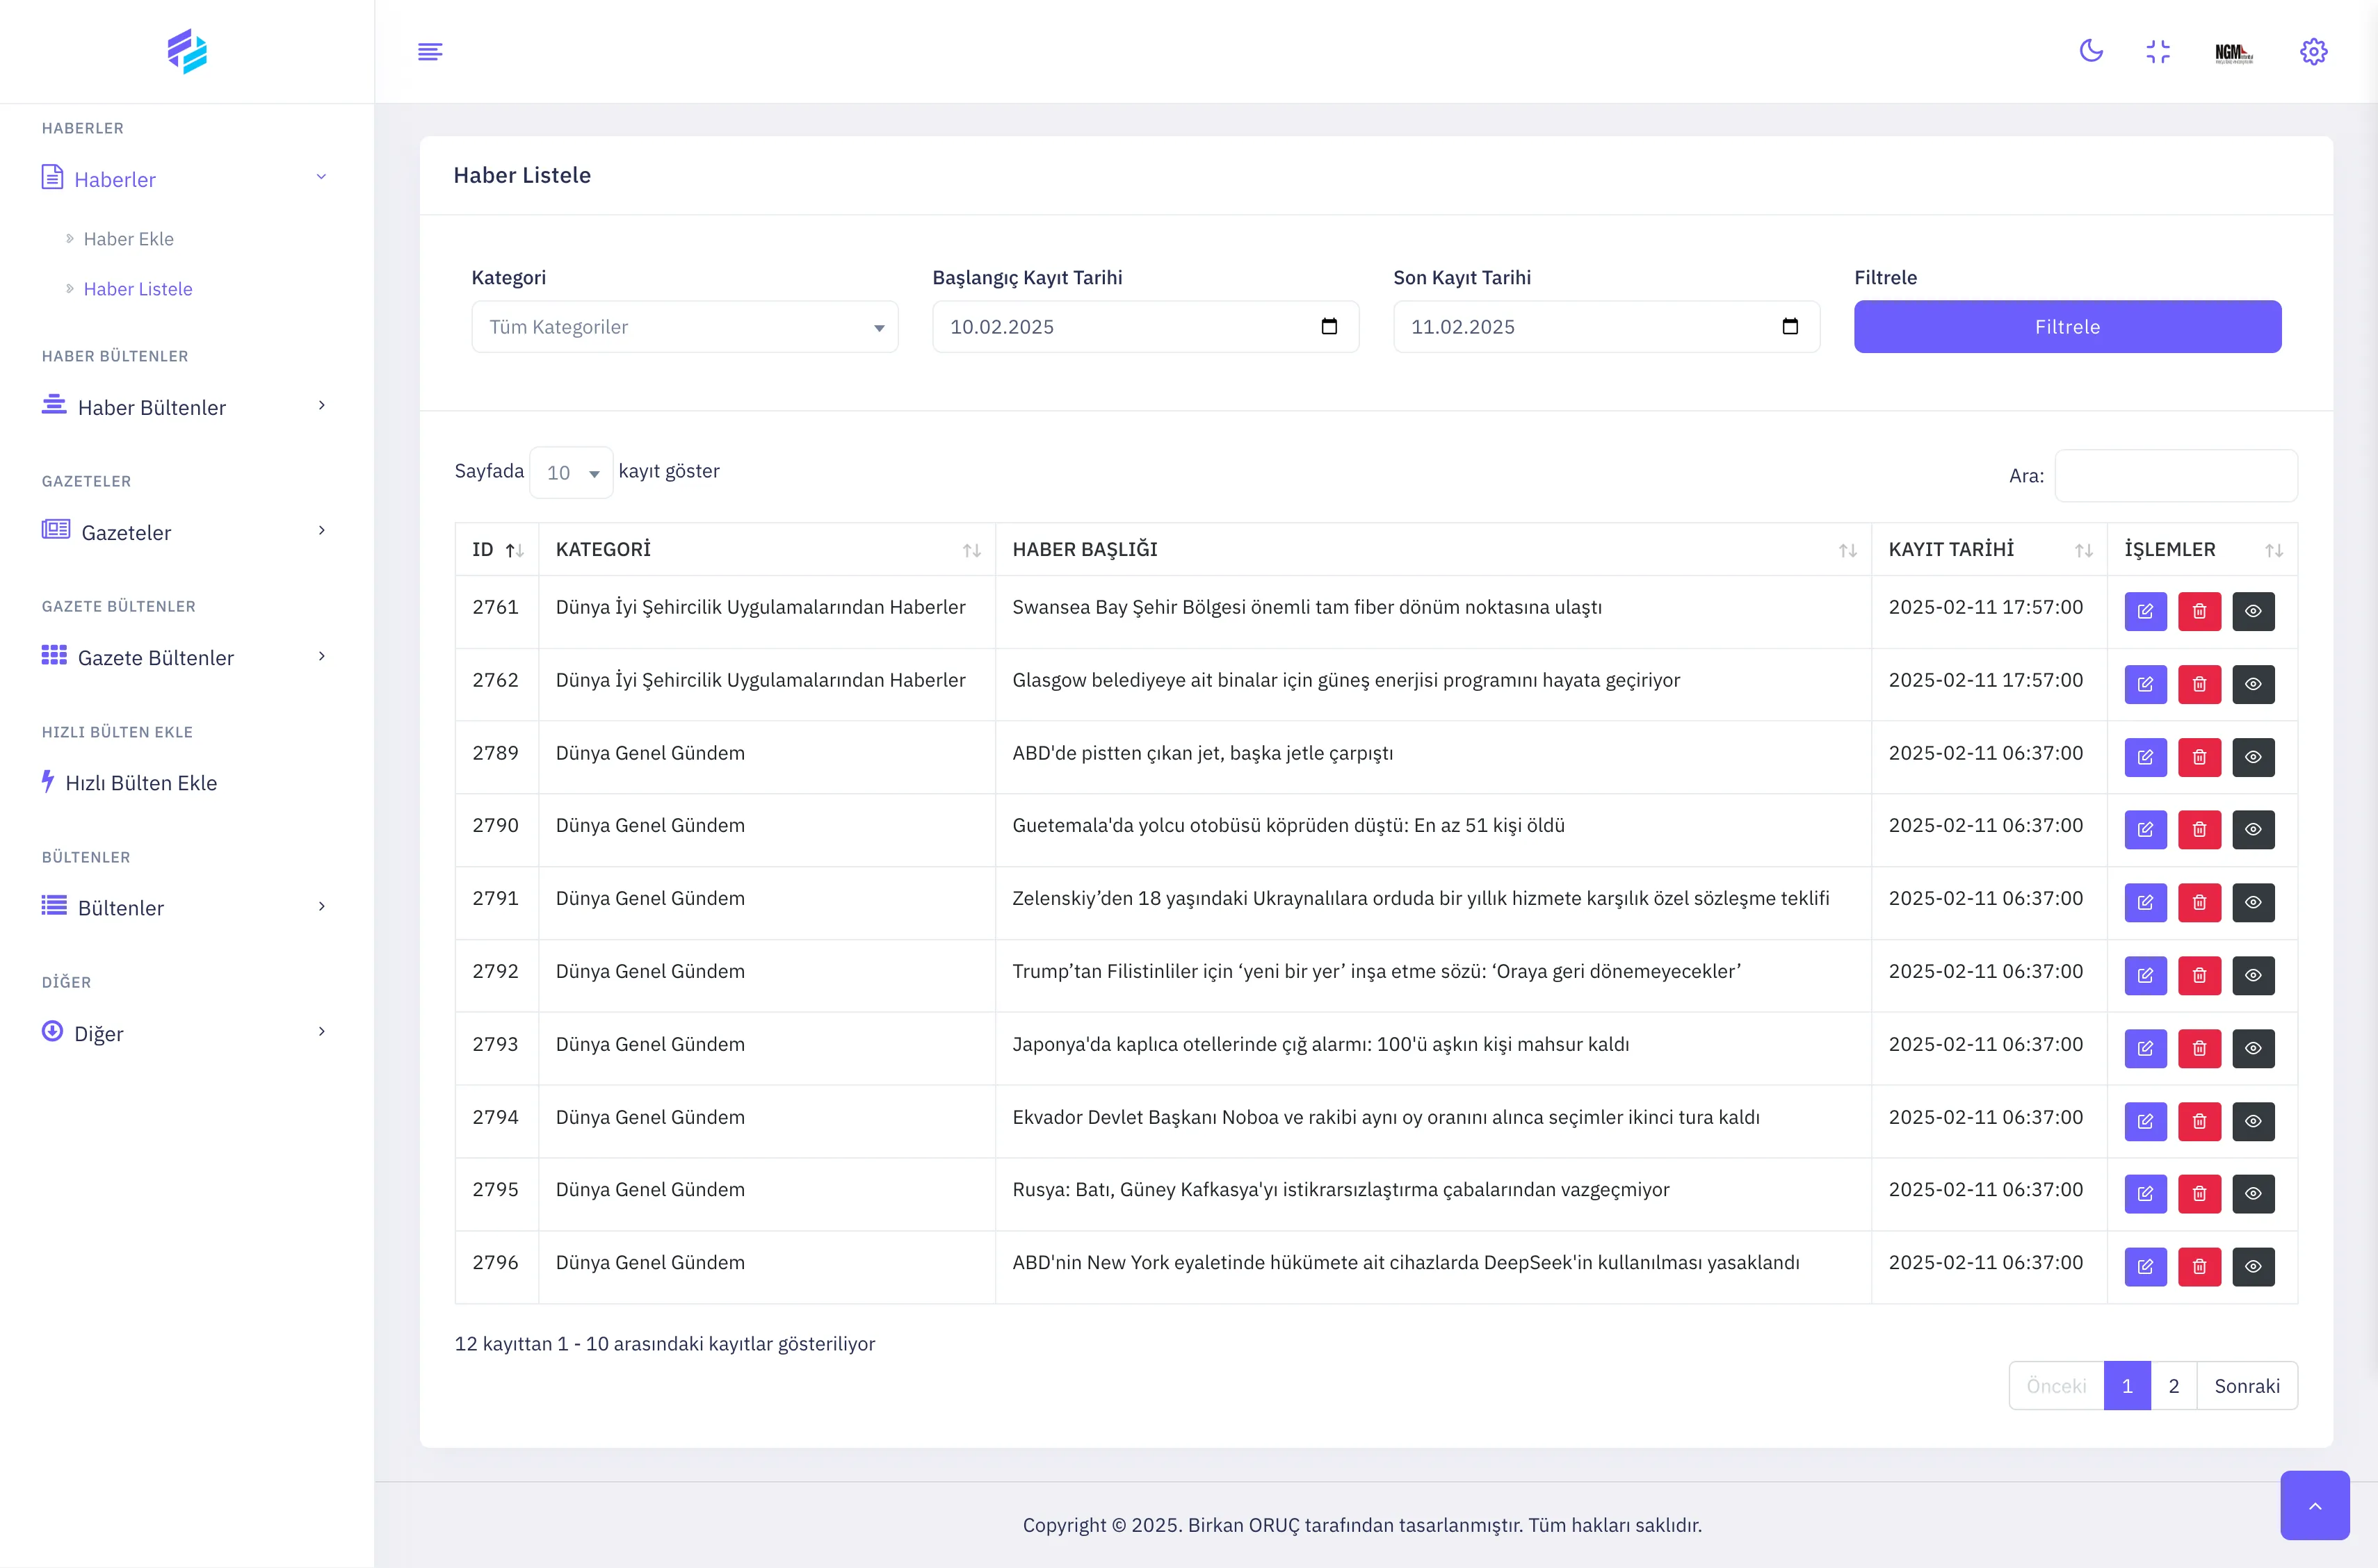Screen dimensions: 2378x1568
Task: Click the eye icon for row 2796
Action: 2253,1266
